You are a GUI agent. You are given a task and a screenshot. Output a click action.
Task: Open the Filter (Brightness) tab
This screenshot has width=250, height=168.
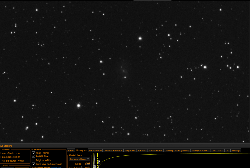(200, 150)
